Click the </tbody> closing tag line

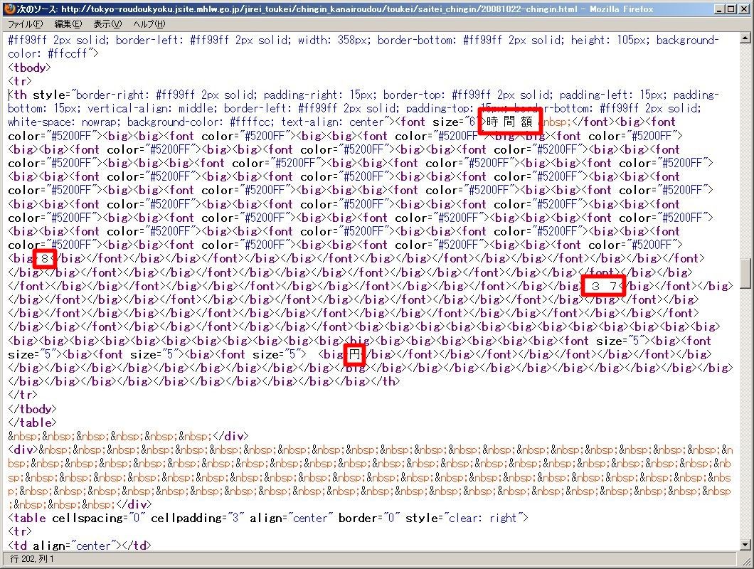point(32,409)
